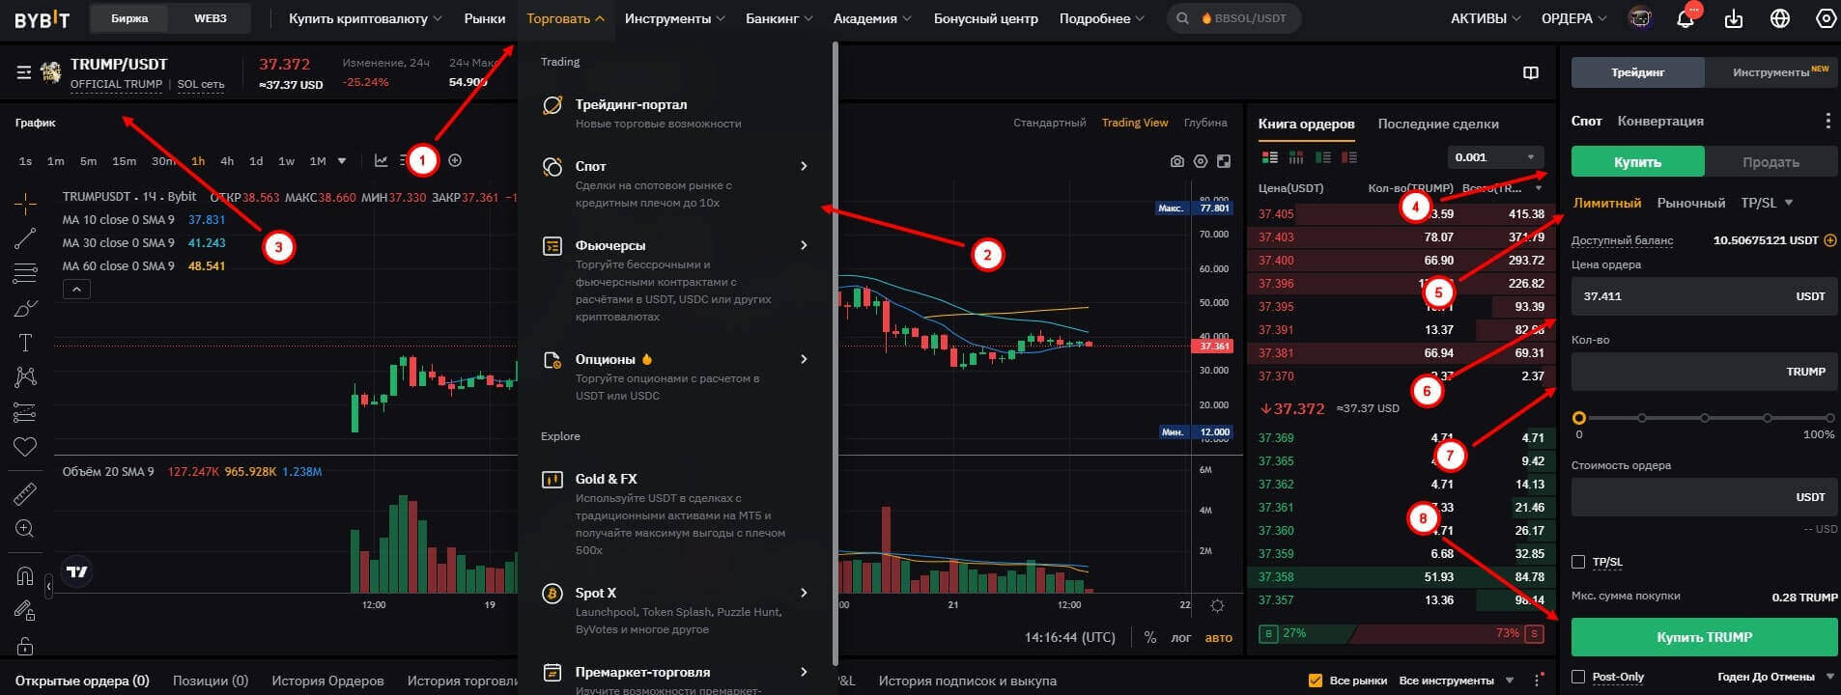Viewport: 1841px width, 695px height.
Task: Click the order amount percentage slider
Action: [x=1705, y=418]
